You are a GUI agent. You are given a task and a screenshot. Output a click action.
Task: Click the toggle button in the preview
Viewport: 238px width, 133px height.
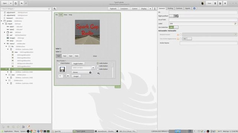pos(78,64)
